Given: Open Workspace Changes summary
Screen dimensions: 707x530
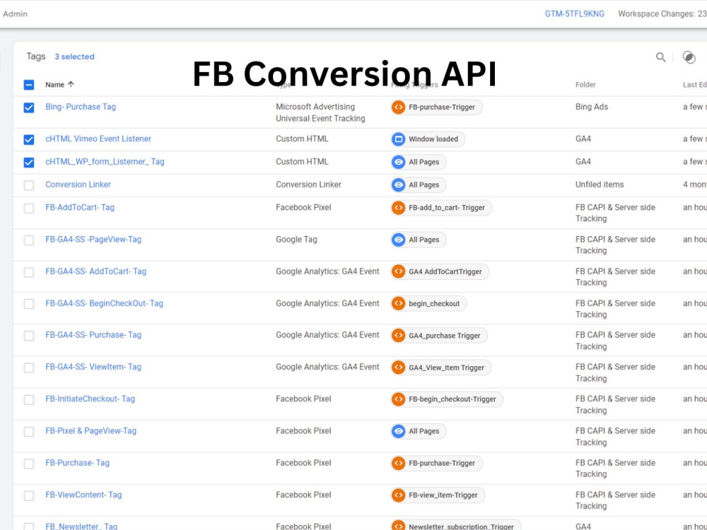Looking at the screenshot, I should click(x=662, y=14).
